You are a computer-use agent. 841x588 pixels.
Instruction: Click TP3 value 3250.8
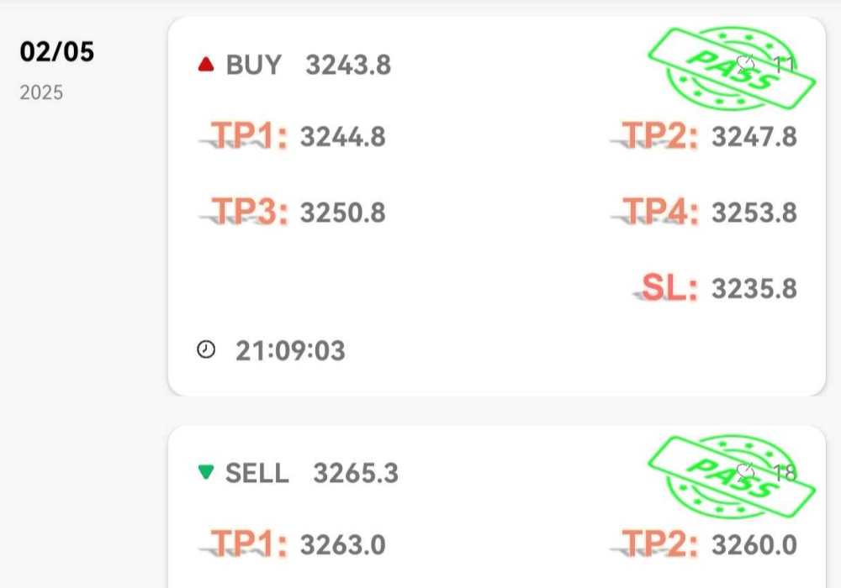[343, 213]
